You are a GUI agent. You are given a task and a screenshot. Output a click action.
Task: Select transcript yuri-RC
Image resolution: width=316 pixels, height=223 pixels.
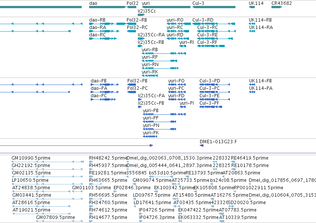pos(178,31)
